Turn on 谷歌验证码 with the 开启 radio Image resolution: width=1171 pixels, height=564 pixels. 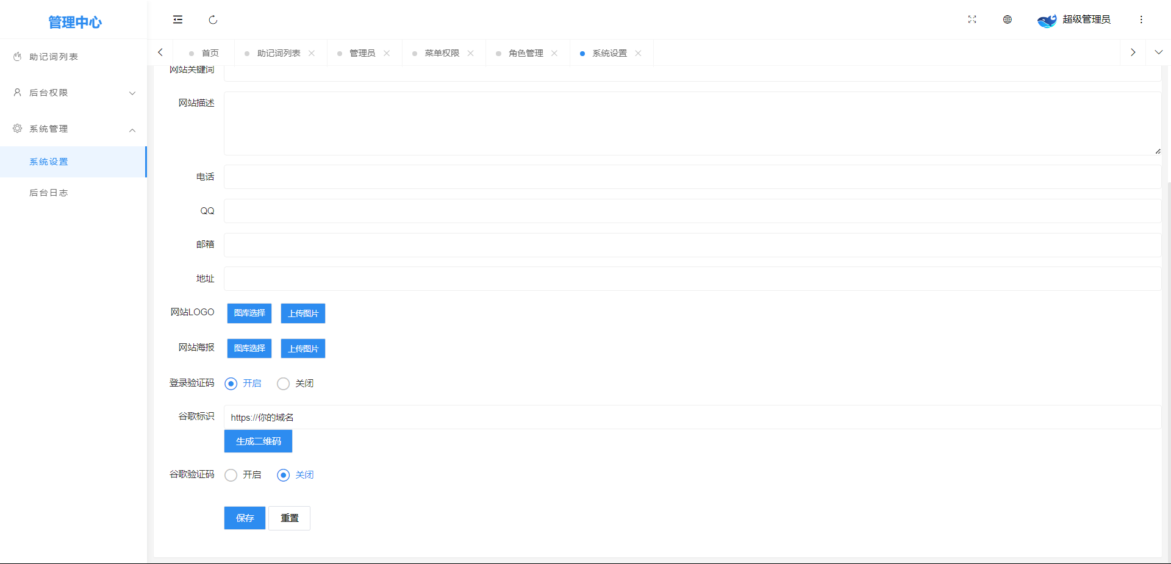point(231,475)
